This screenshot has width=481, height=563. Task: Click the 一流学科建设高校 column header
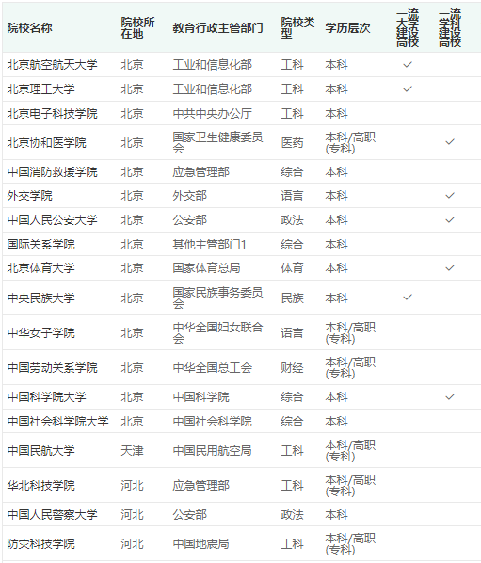(450, 28)
